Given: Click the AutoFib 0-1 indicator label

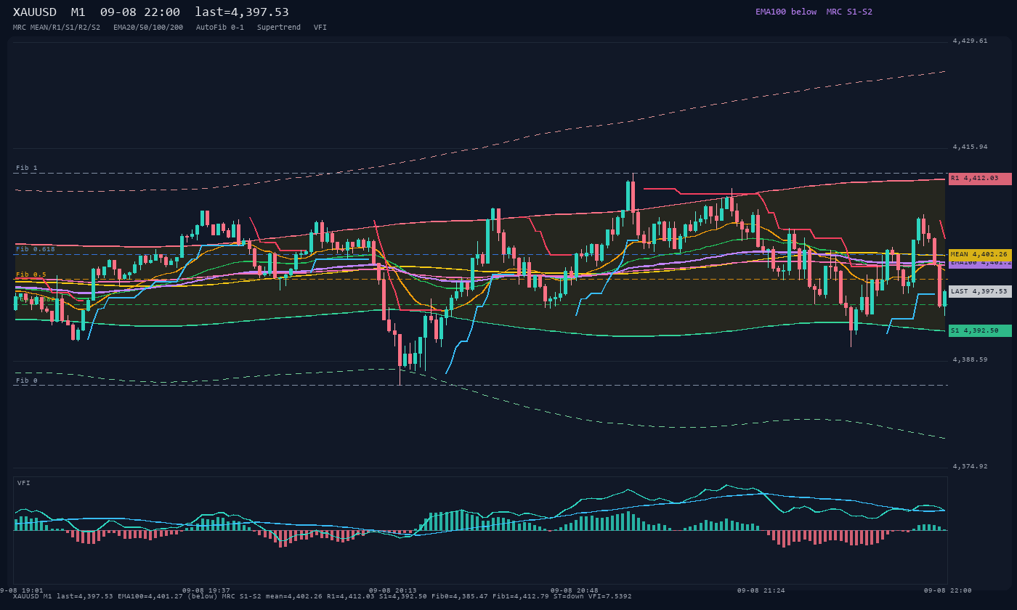Looking at the screenshot, I should point(220,27).
